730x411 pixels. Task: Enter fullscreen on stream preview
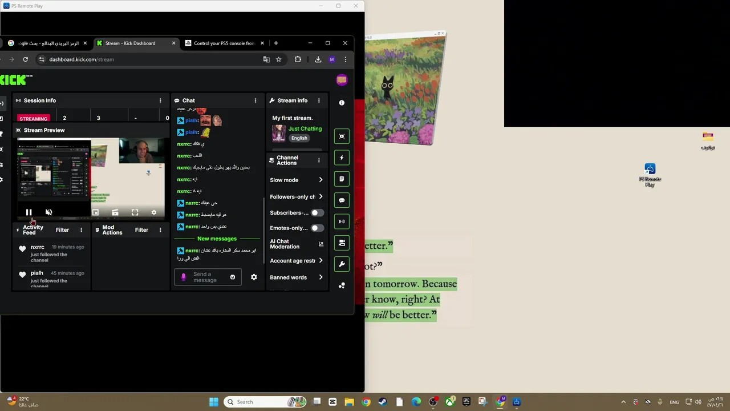tap(135, 212)
